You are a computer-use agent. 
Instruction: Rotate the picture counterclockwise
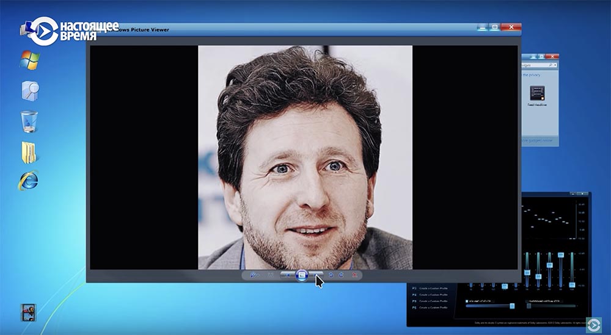pos(331,275)
